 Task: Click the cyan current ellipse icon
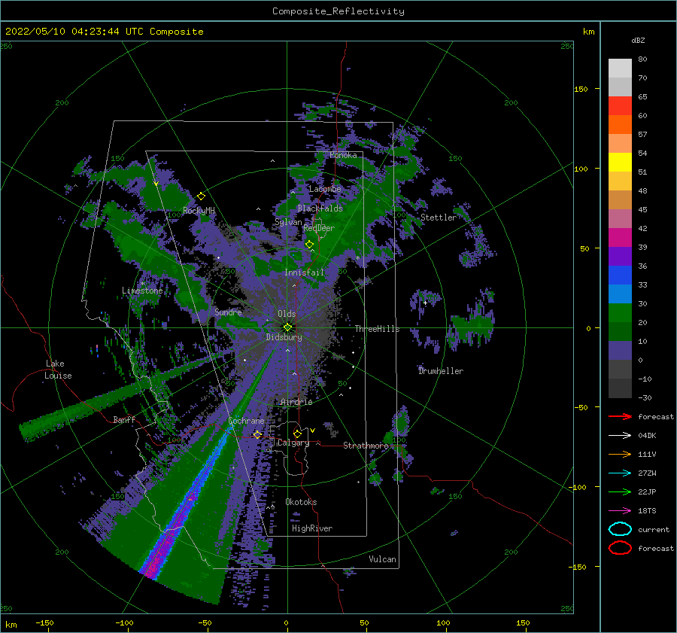[620, 529]
